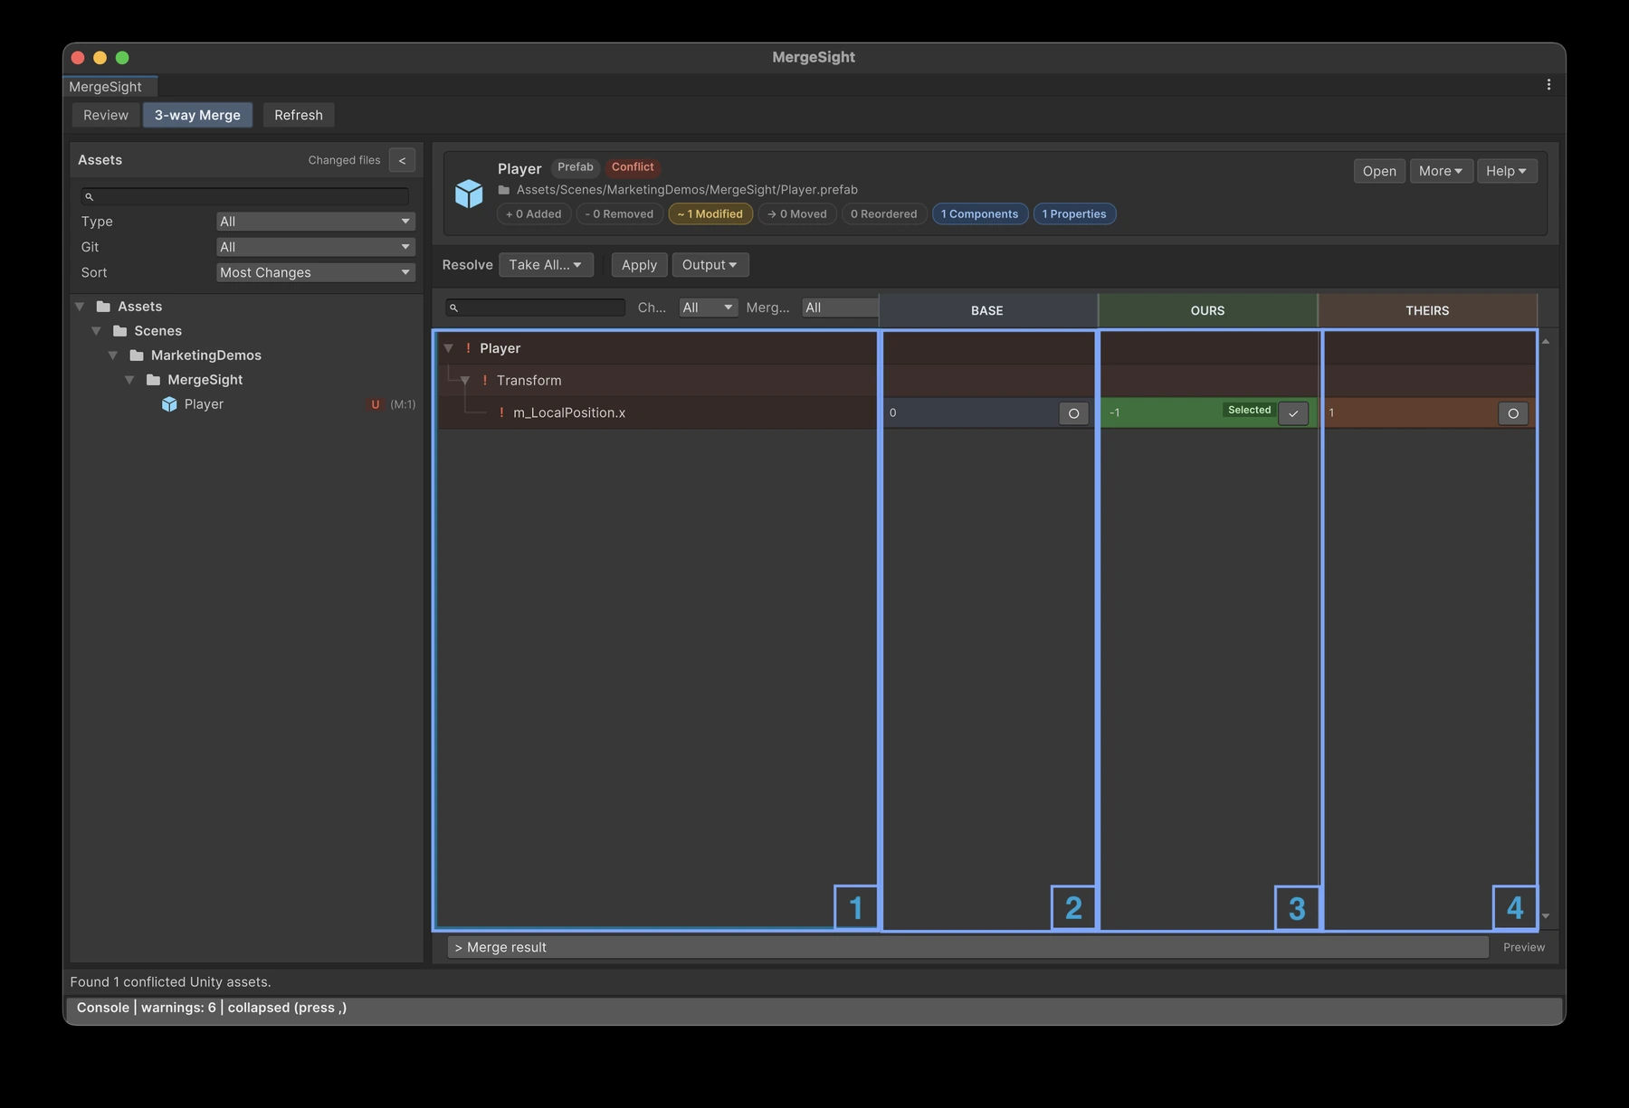Open the More dropdown
The height and width of the screenshot is (1108, 1629).
tap(1441, 171)
